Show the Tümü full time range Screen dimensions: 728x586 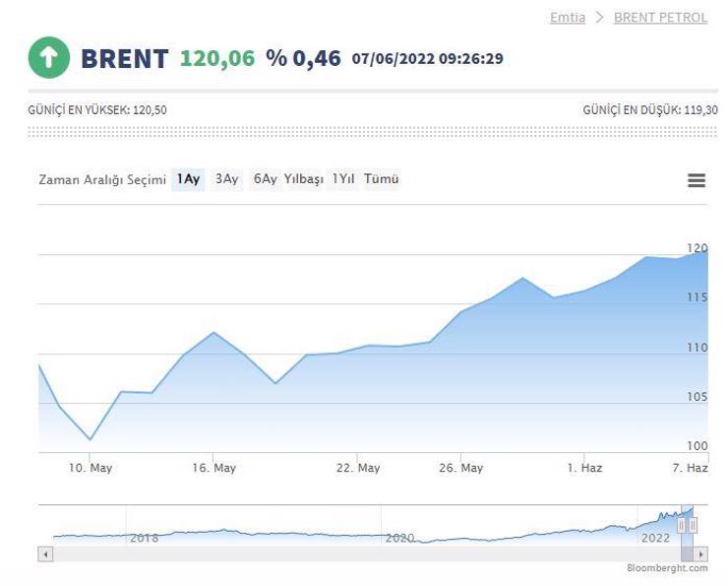coord(381,179)
